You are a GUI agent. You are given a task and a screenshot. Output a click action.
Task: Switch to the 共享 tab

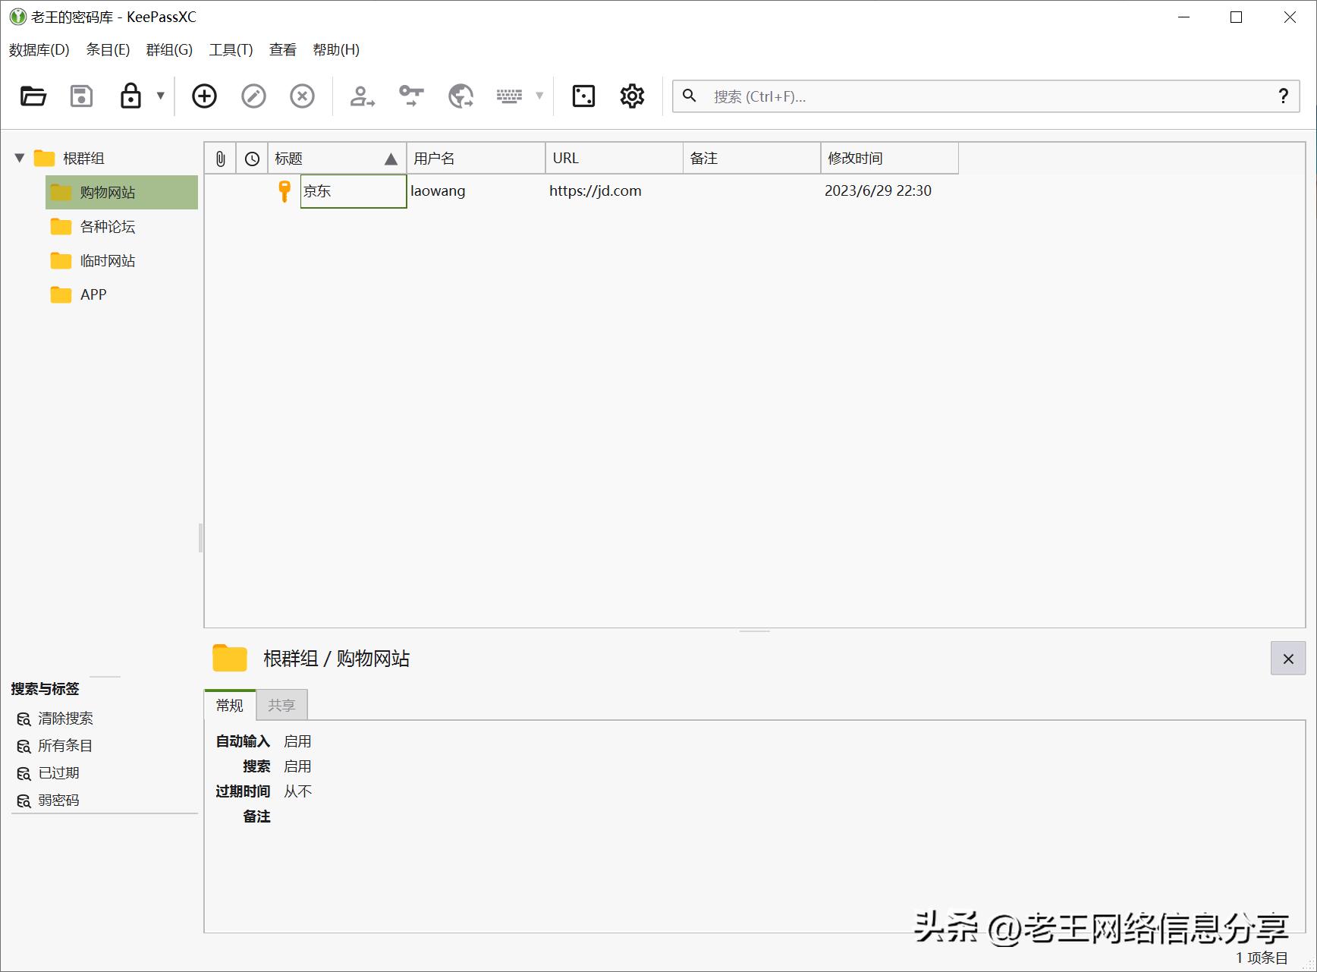click(x=281, y=705)
